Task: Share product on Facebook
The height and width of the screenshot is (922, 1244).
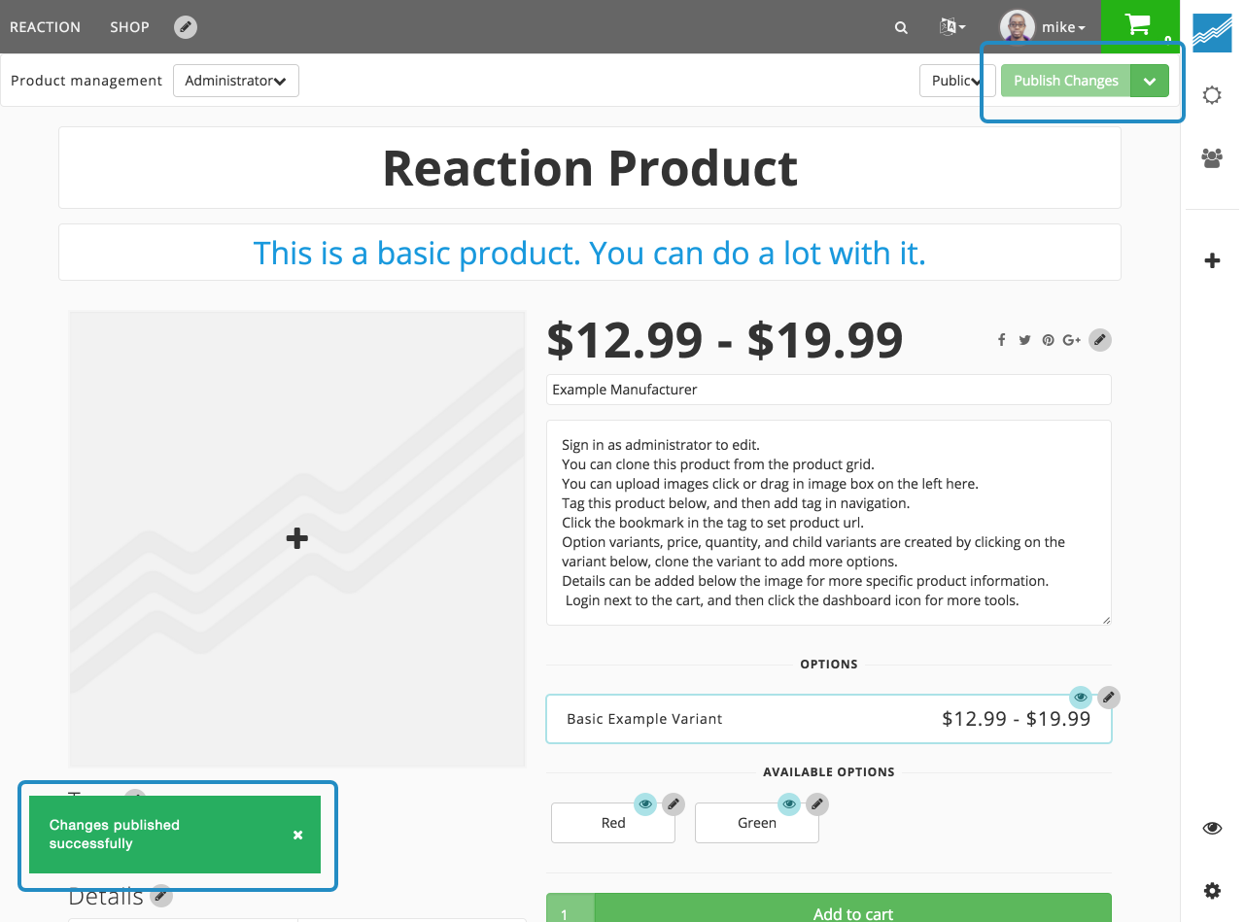Action: 1001,340
